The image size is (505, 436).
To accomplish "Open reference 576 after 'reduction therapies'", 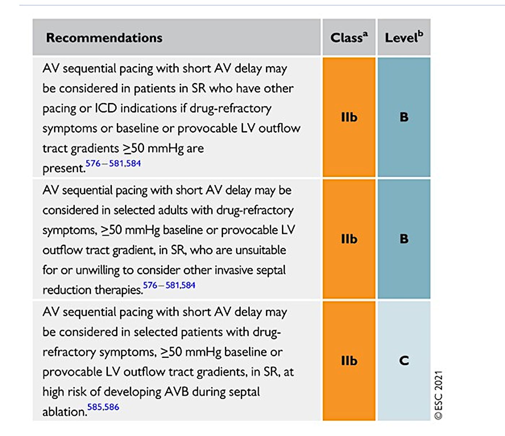I will 150,285.
